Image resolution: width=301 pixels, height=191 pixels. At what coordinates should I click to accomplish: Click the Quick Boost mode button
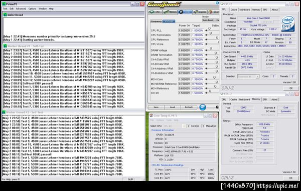point(208,20)
